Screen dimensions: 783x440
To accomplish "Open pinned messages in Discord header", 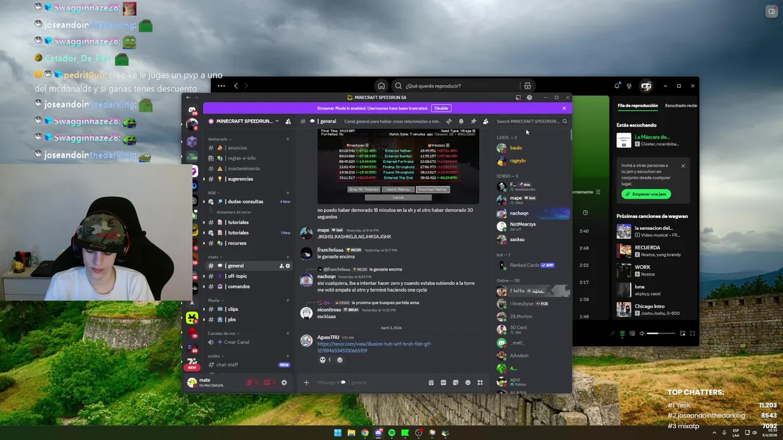I will [x=473, y=121].
